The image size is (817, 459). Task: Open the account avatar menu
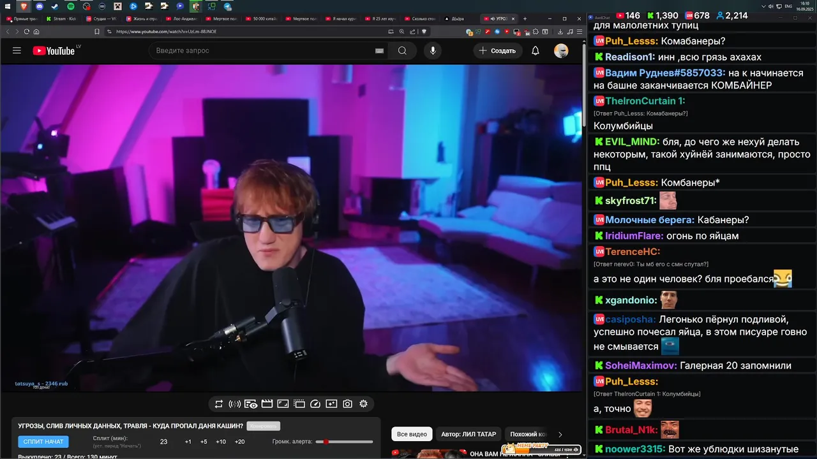click(561, 50)
